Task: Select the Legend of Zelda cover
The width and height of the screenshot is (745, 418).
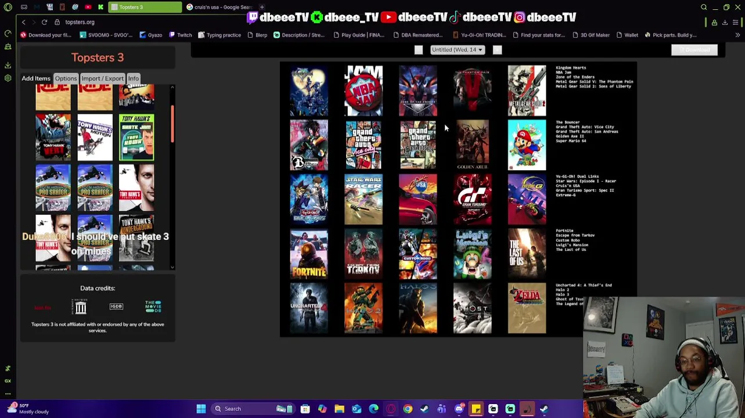Action: (527, 308)
